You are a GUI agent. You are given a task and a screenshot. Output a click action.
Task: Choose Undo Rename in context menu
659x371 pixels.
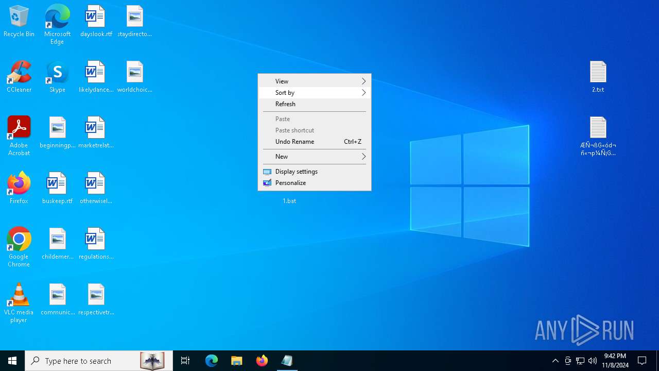tap(315, 142)
